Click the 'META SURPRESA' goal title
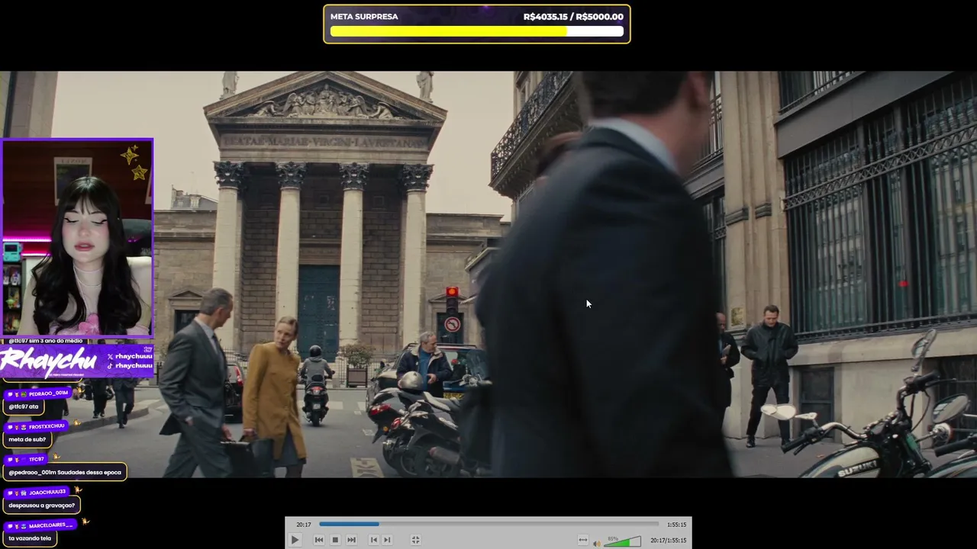The image size is (977, 549). (x=364, y=17)
